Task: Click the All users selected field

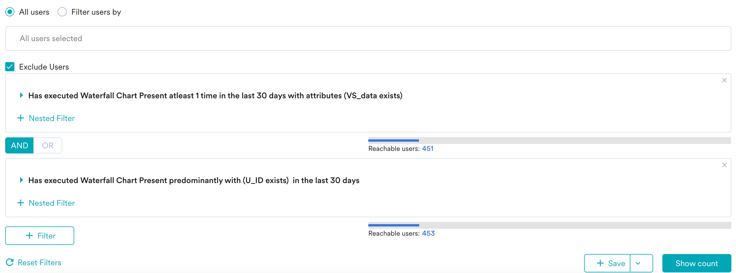Action: tap(368, 39)
